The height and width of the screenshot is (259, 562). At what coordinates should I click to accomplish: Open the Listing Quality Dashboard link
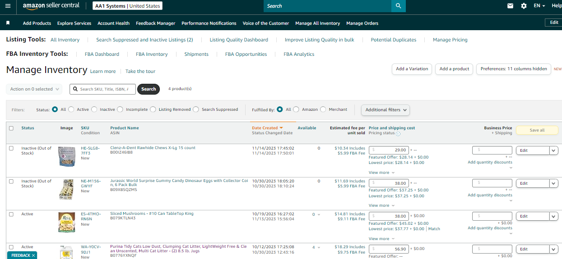(239, 40)
